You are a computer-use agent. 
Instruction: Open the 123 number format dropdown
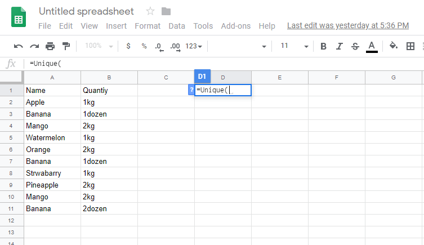[x=194, y=46]
